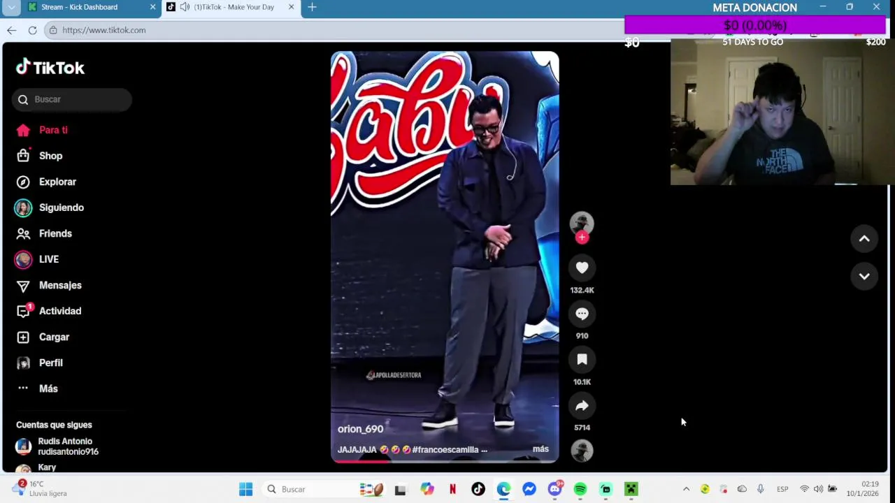View site info icon in the address bar

tap(53, 30)
